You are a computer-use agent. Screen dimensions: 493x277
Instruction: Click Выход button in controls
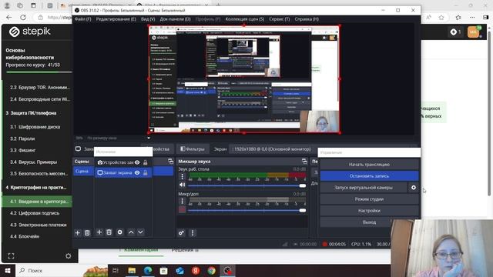tap(369, 222)
